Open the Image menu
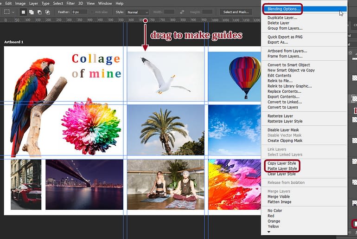357x239 pixels. 20,3
